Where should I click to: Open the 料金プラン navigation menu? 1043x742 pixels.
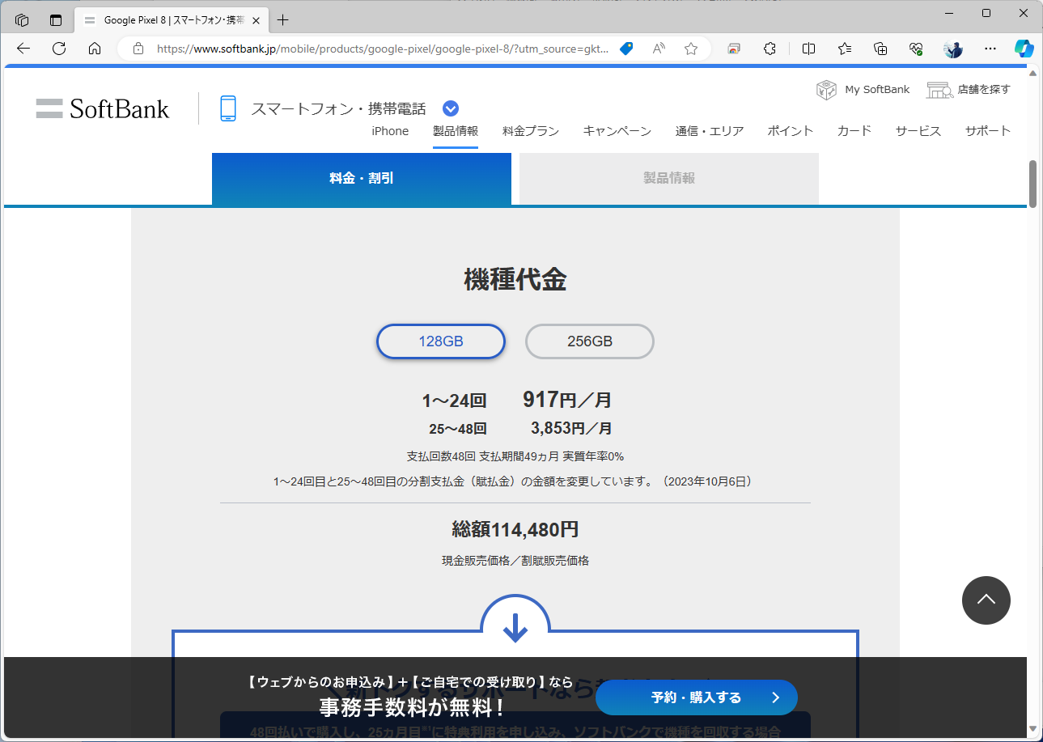pos(531,130)
